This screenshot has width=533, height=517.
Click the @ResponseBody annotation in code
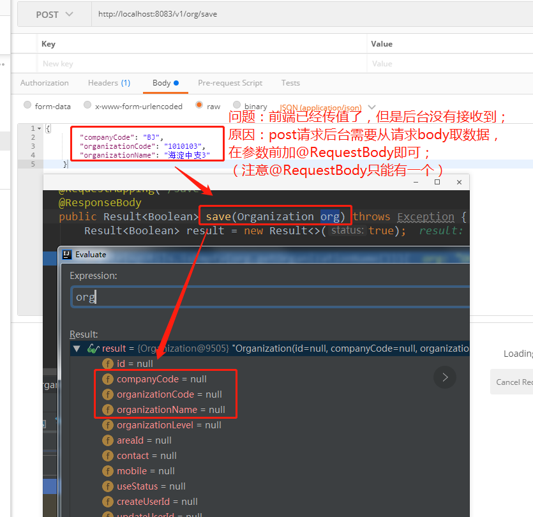click(x=100, y=202)
